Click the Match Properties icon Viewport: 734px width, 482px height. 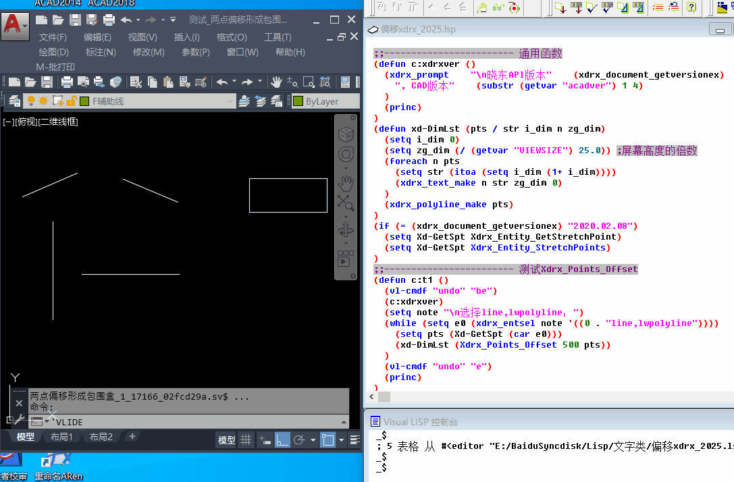tap(184, 82)
